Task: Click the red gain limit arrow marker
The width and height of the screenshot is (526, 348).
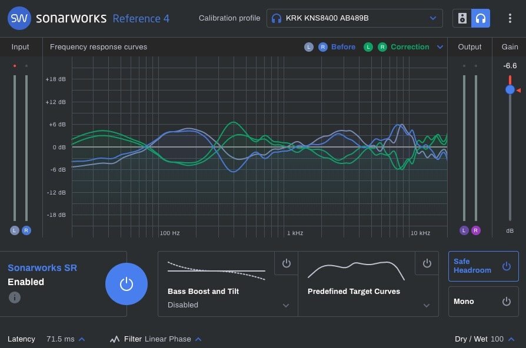Action: (x=518, y=90)
